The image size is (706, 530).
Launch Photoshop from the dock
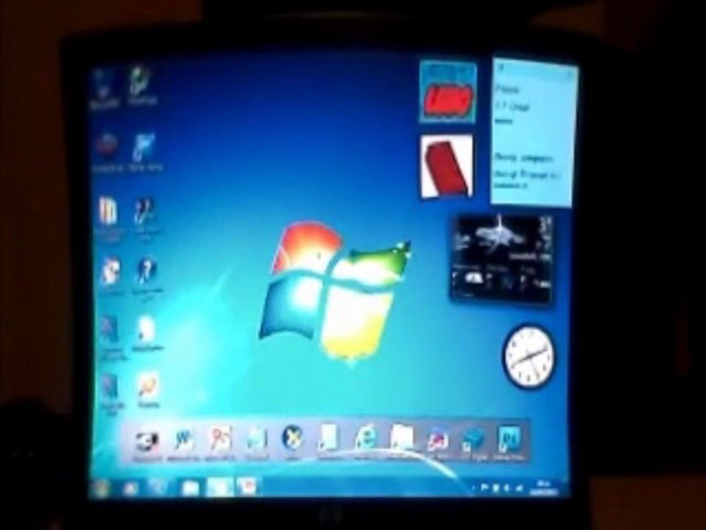(x=510, y=440)
